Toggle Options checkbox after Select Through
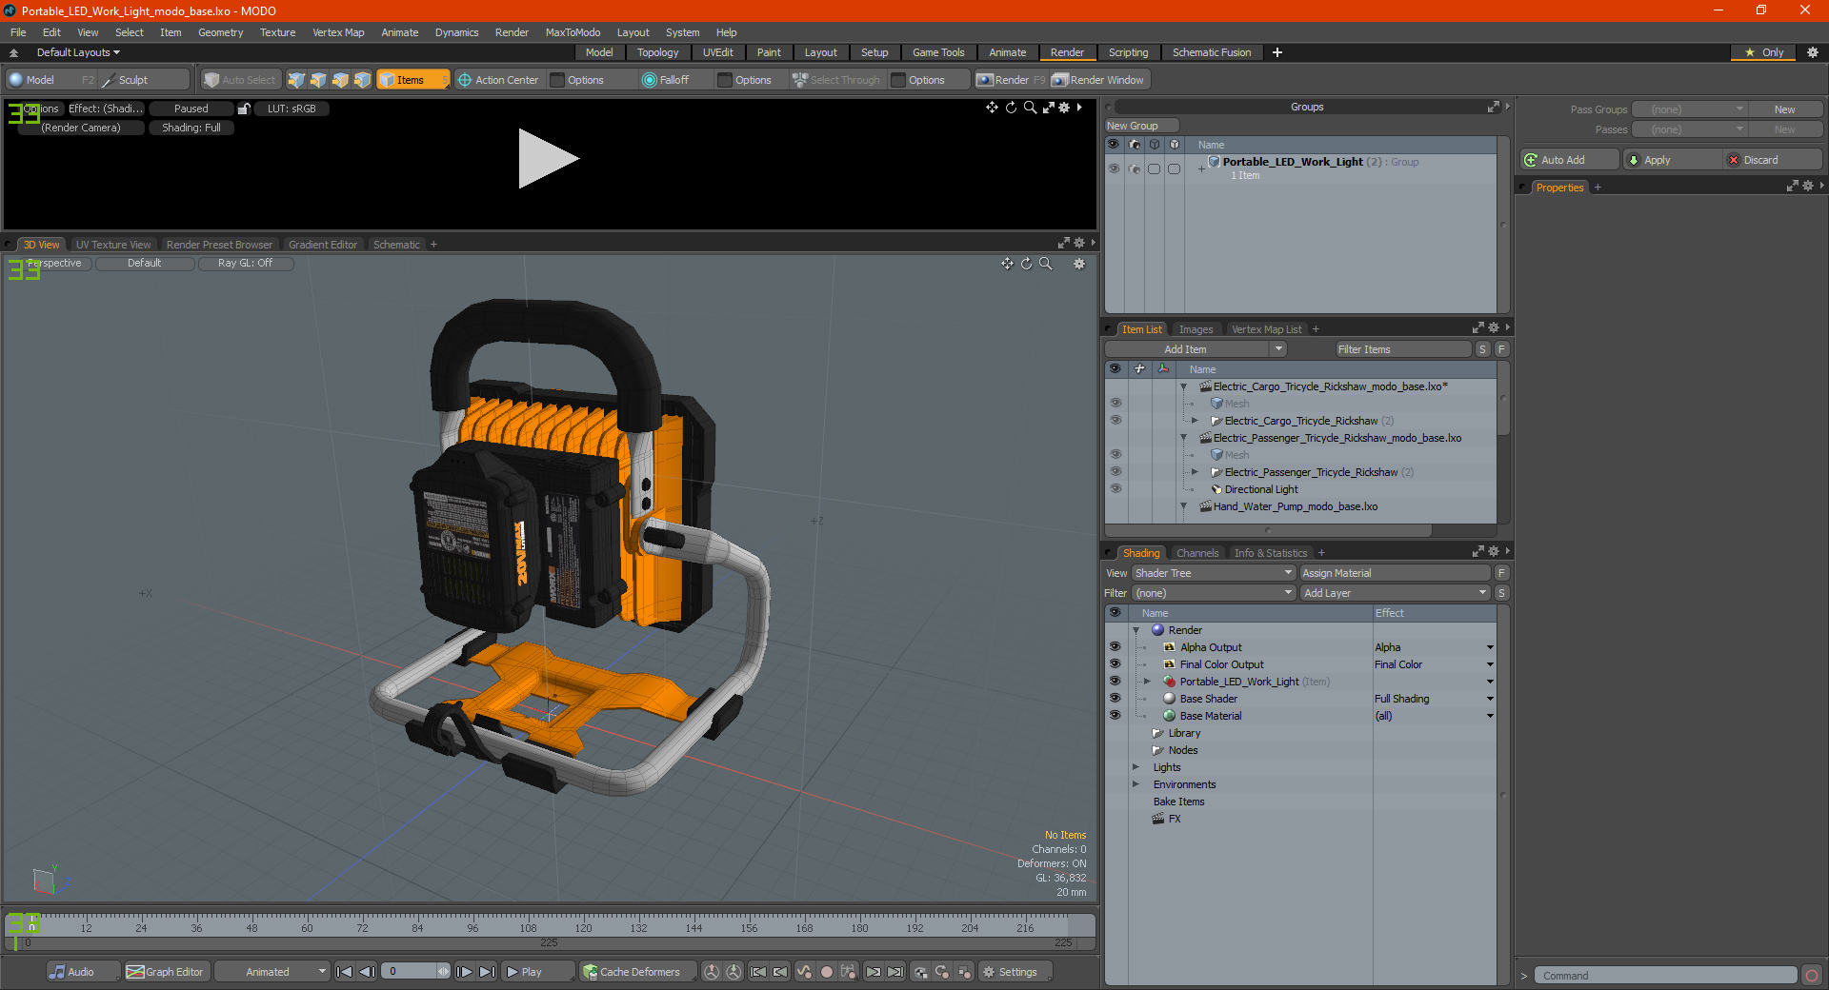Screen dimensions: 1829x990 coord(898,80)
